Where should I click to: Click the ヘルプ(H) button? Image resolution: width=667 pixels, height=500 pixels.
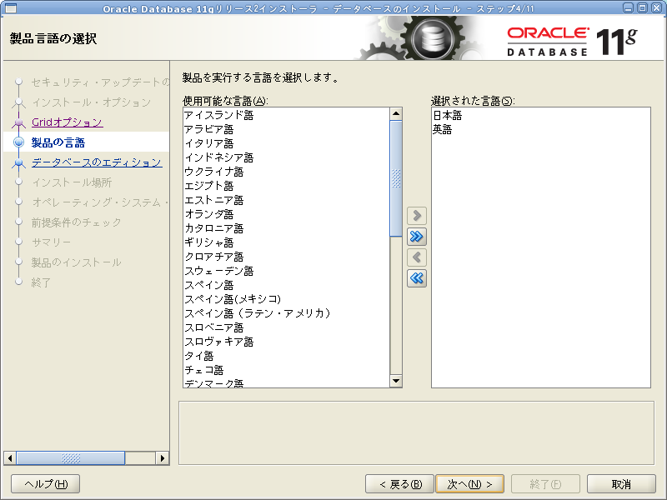46,484
